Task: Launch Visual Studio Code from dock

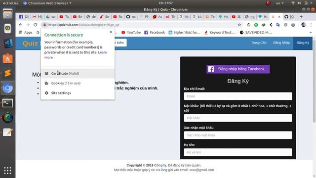Action: [8, 43]
